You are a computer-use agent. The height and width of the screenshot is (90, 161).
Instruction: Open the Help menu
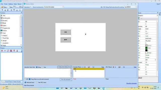pos(15,4)
